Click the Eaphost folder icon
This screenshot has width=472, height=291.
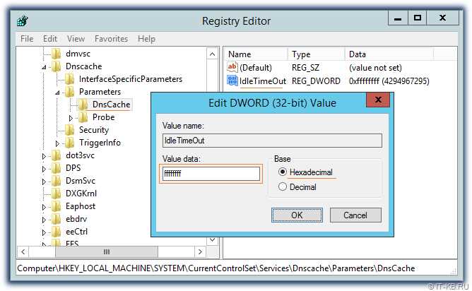[57, 206]
